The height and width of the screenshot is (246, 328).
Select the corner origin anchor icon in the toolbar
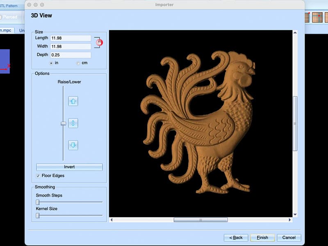[307, 17]
